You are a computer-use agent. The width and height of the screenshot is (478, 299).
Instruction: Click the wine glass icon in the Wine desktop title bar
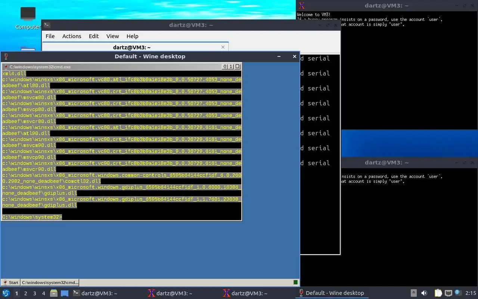click(x=6, y=56)
